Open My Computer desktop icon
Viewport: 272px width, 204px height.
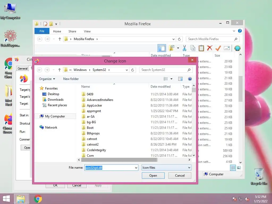point(10,11)
